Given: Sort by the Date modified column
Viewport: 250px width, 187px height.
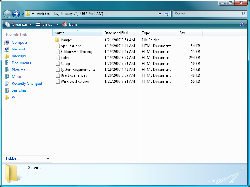Looking at the screenshot, I should pyautogui.click(x=121, y=33).
